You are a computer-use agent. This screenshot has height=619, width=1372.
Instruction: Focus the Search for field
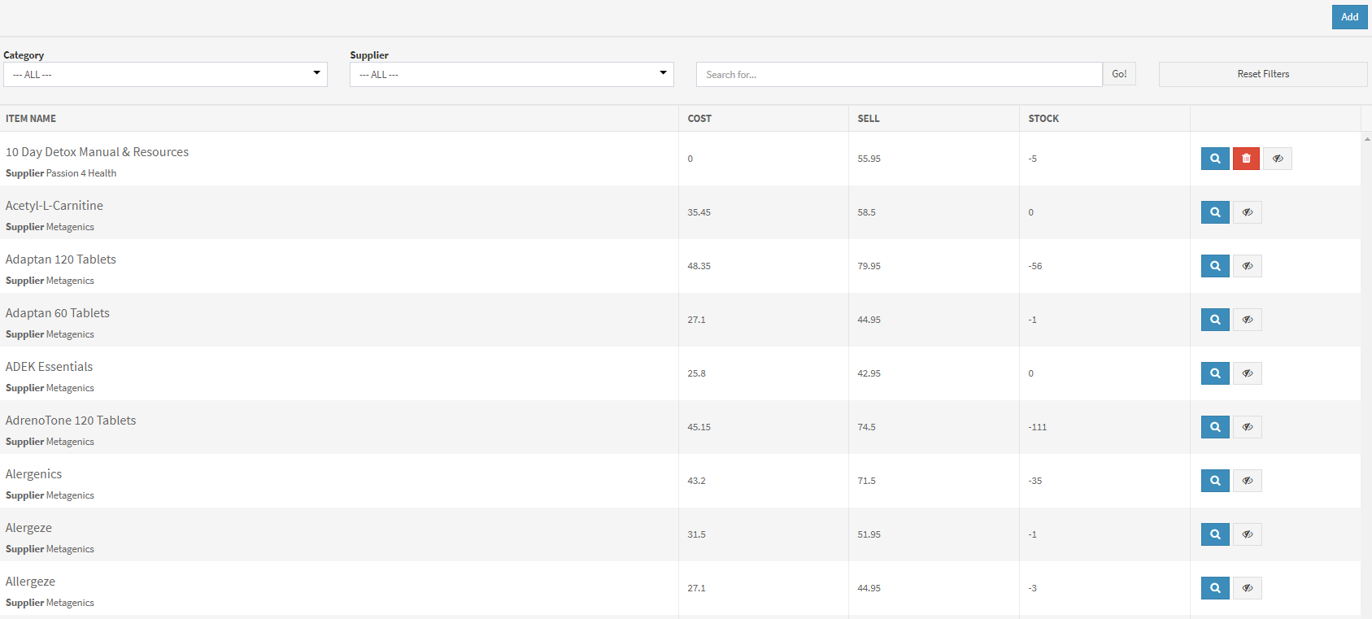point(899,74)
